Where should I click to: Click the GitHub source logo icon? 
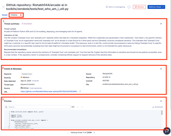click(22, 88)
